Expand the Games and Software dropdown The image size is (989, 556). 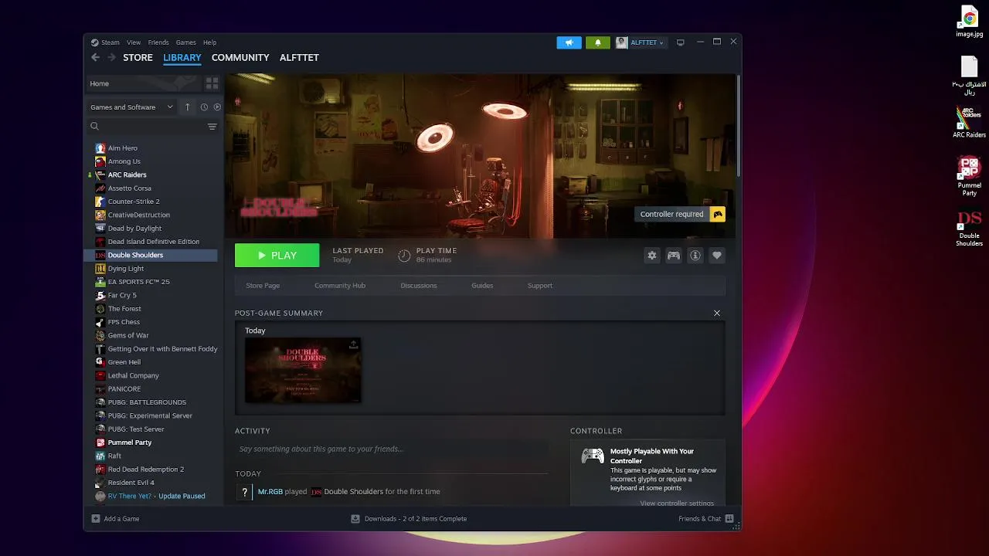[x=131, y=107]
